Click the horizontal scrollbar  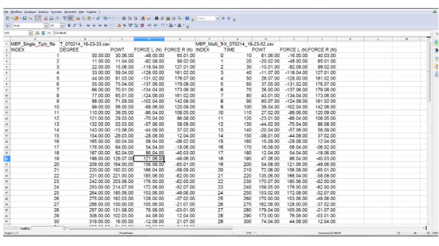pos(150,228)
